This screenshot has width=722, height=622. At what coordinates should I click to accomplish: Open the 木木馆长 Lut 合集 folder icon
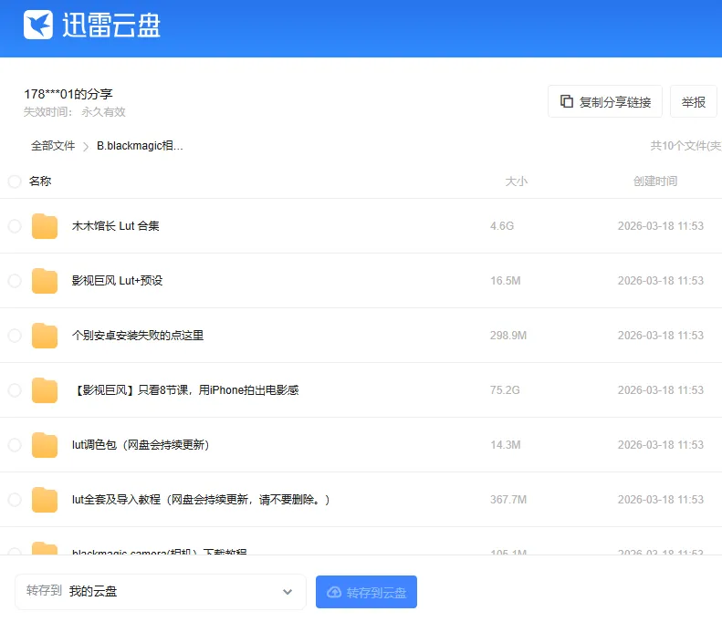point(45,226)
